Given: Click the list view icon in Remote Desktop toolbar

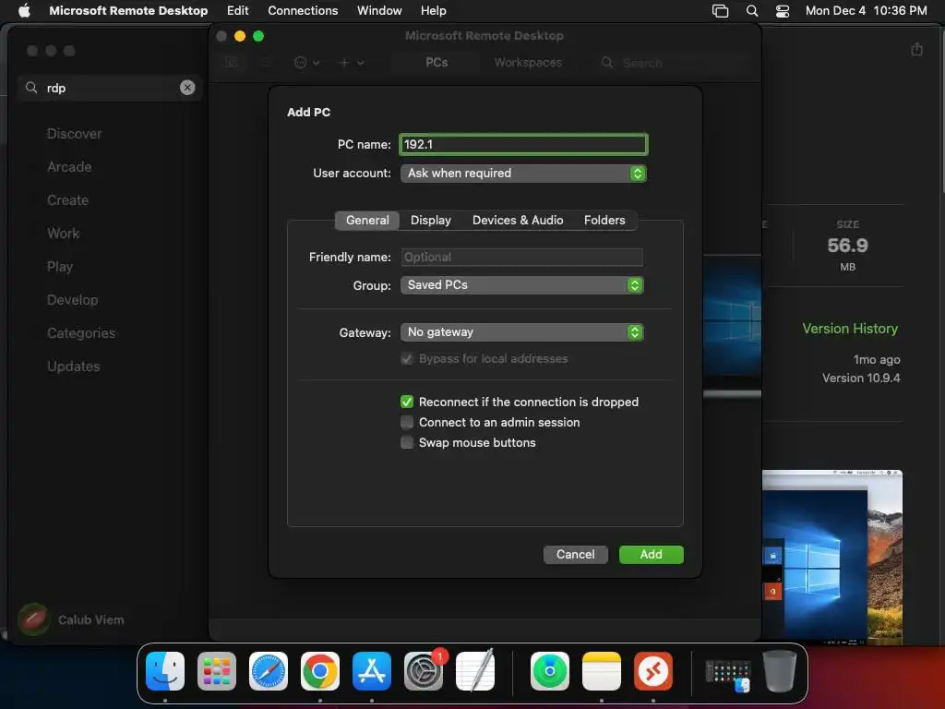Looking at the screenshot, I should [x=266, y=62].
